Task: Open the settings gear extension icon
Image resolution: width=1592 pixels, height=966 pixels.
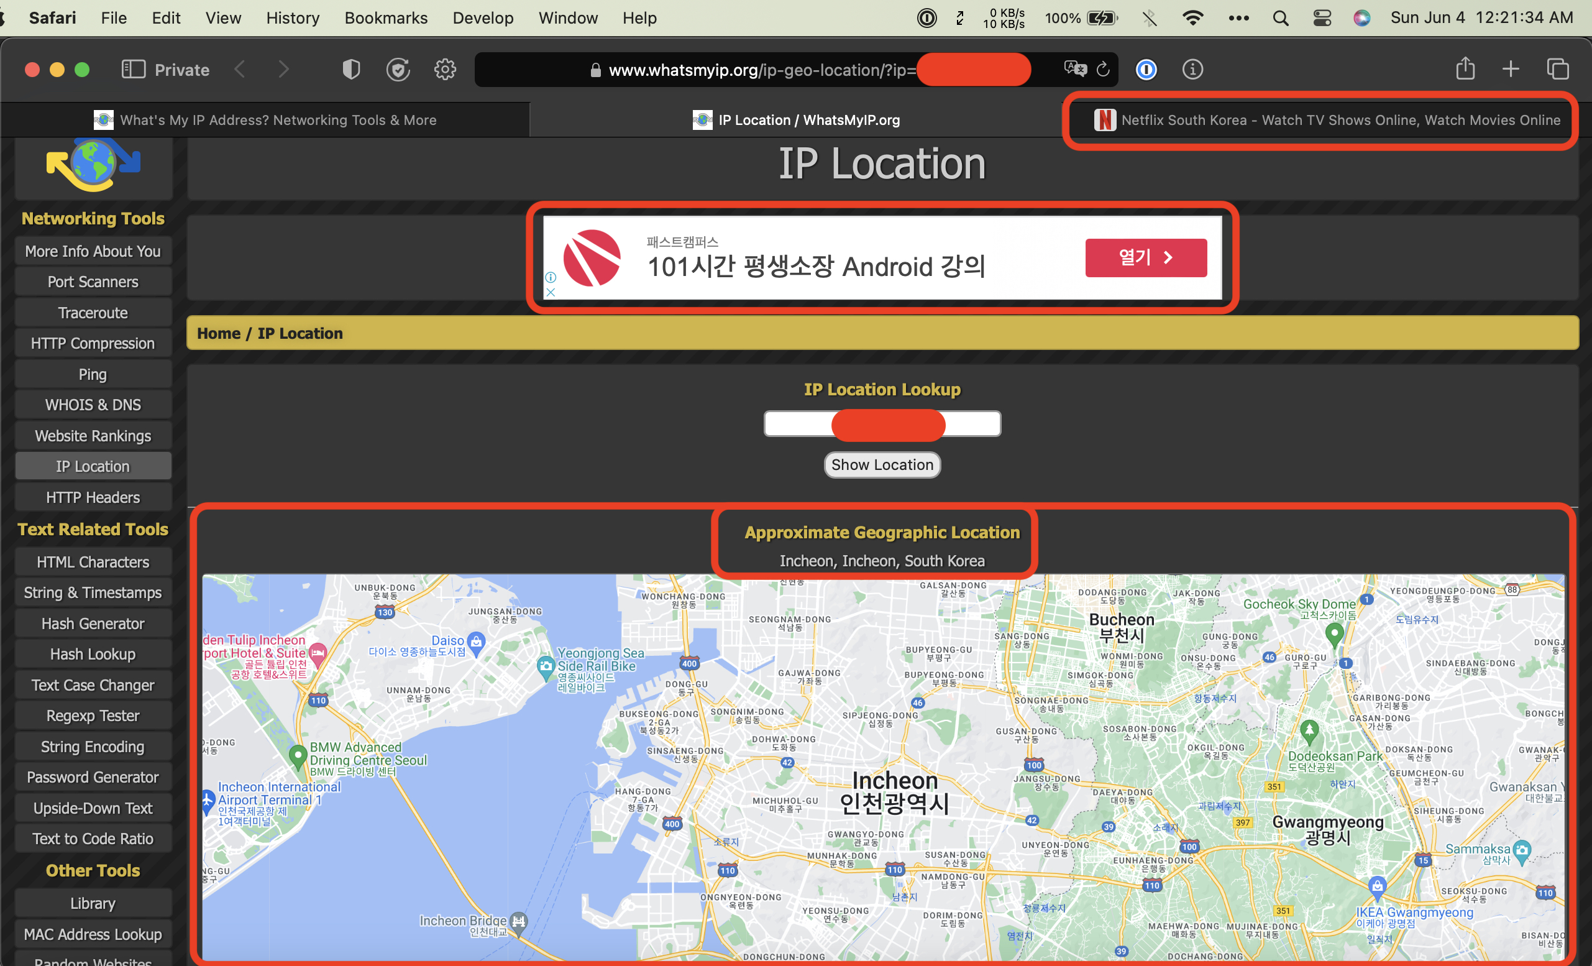Action: point(444,69)
